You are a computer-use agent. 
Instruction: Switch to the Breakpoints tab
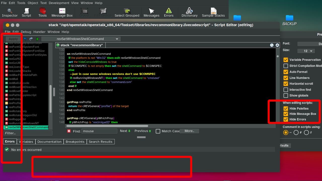coord(75,142)
